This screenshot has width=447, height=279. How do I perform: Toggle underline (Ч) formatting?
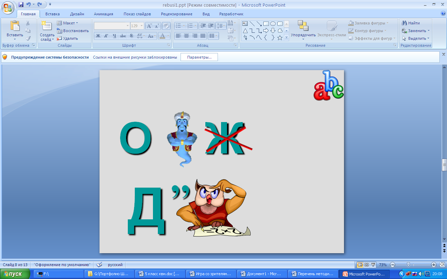click(x=114, y=36)
